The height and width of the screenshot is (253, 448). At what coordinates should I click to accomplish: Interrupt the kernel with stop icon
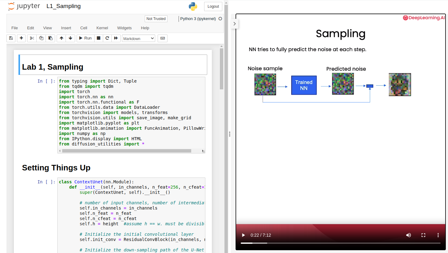point(99,38)
